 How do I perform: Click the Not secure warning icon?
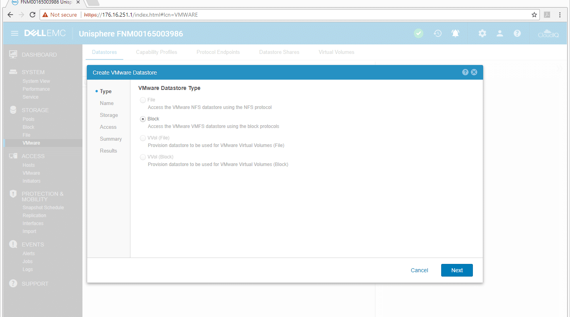(x=45, y=15)
